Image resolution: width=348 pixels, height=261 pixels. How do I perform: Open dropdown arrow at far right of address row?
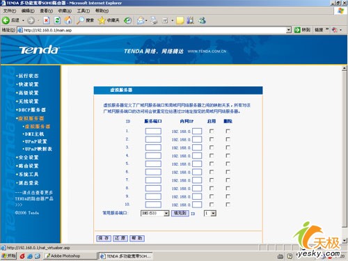340,30
